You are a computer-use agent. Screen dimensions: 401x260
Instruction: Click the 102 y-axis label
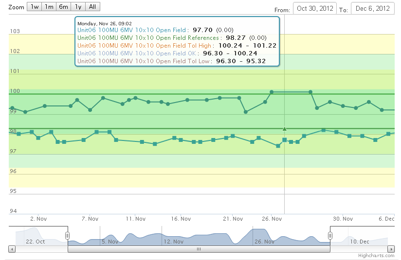tap(15, 51)
